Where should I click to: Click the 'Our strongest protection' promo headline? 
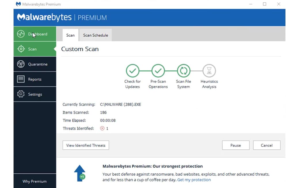pyautogui.click(x=153, y=166)
